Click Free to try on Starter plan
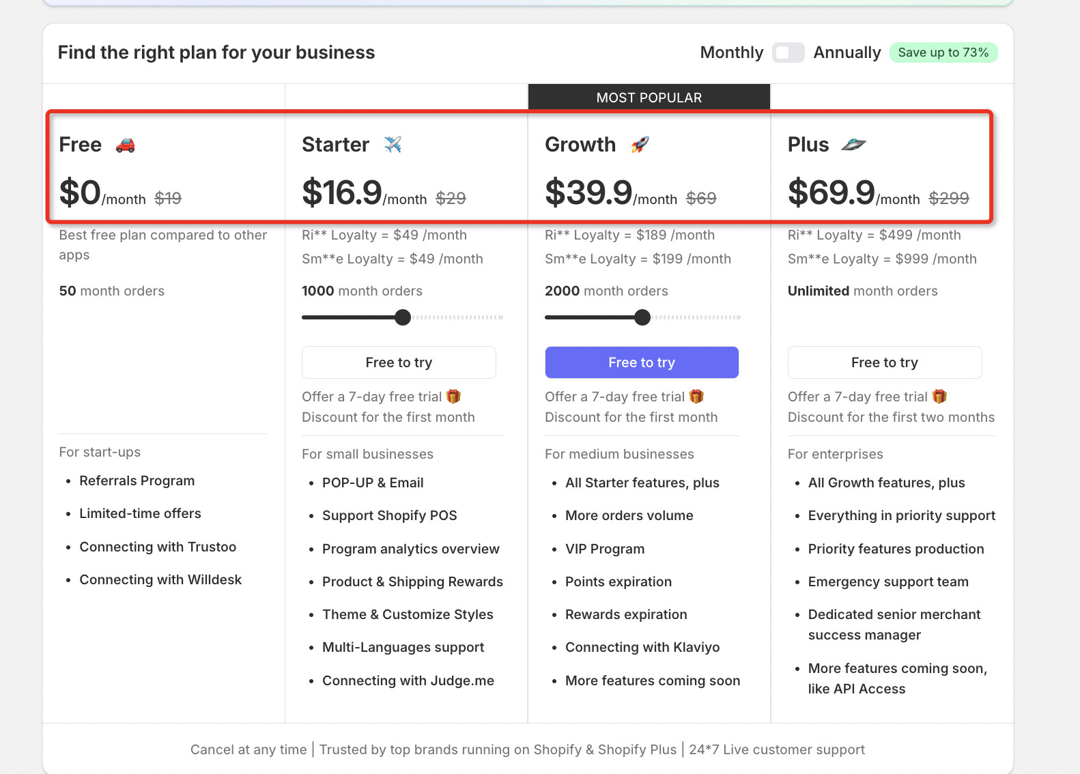Viewport: 1080px width, 774px height. [x=399, y=362]
